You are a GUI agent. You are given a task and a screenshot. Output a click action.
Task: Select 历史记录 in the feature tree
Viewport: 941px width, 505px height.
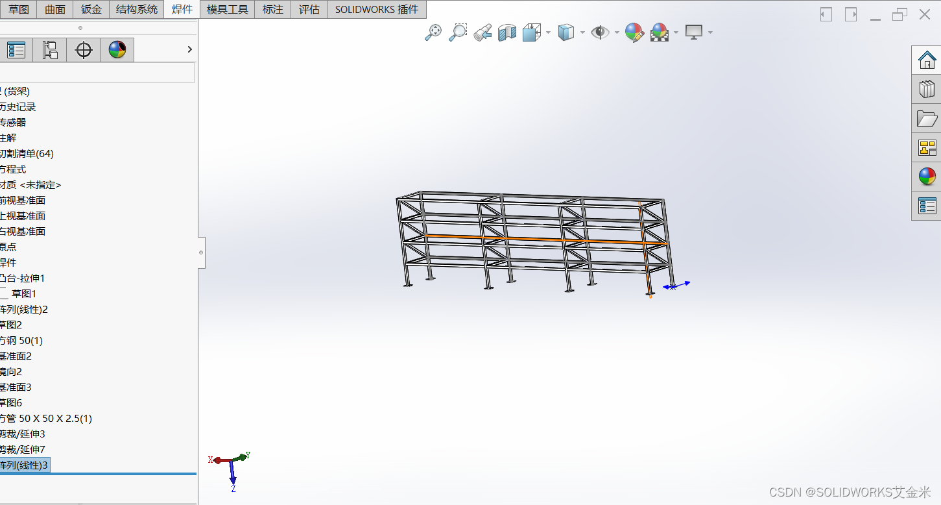[x=18, y=107]
